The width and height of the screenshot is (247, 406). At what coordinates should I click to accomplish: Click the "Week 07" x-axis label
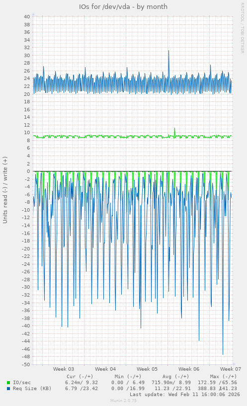231,369
